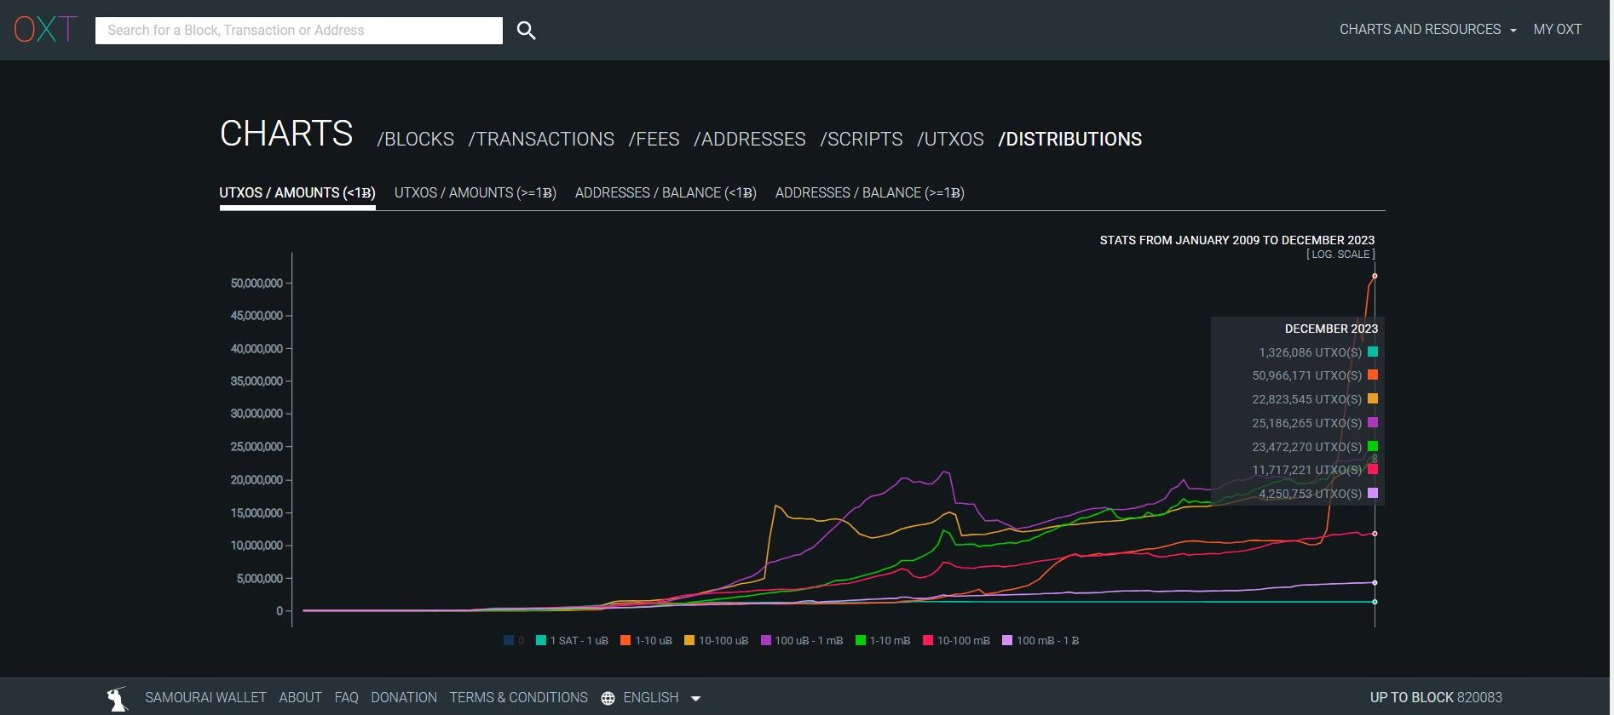Expand the Charts and Resources dropdown
The width and height of the screenshot is (1614, 715).
(x=1427, y=30)
